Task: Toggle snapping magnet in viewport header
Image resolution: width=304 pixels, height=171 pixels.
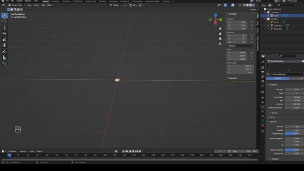Action: pyautogui.click(x=131, y=5)
